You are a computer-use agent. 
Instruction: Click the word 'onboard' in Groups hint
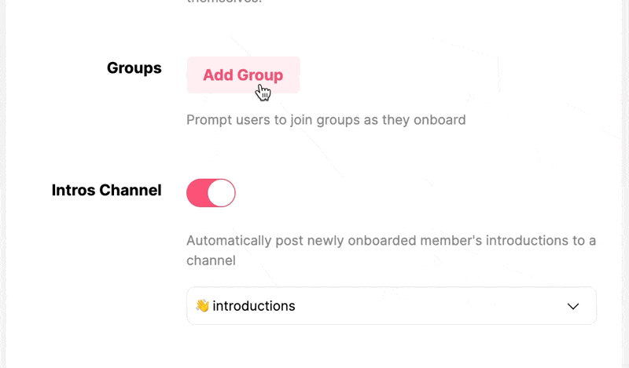point(440,120)
